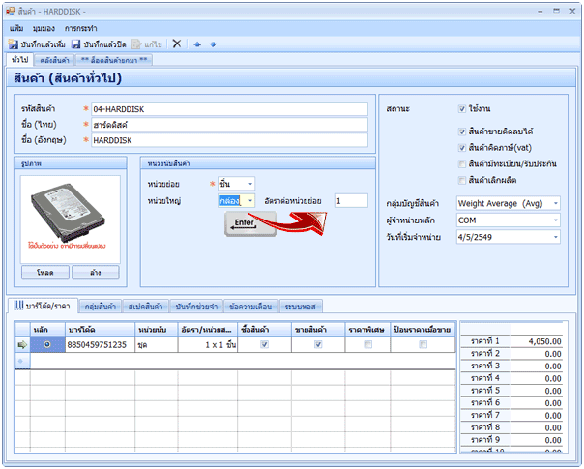584x469 pixels.
Task: Click the โหลด button under the image
Action: [x=45, y=273]
